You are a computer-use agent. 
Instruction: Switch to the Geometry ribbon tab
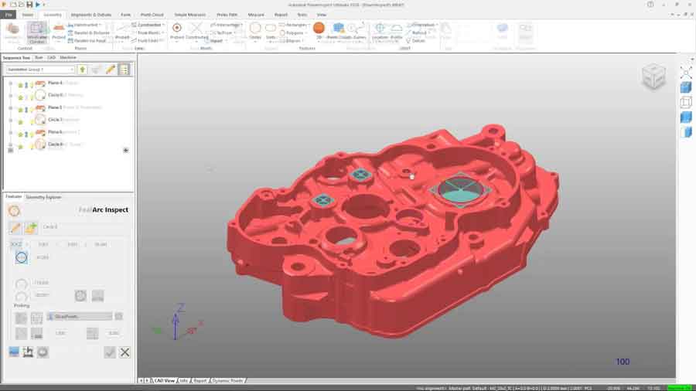53,15
